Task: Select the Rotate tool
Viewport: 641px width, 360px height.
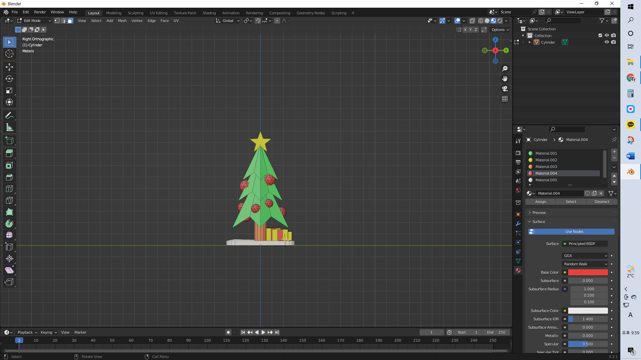Action: (x=9, y=79)
